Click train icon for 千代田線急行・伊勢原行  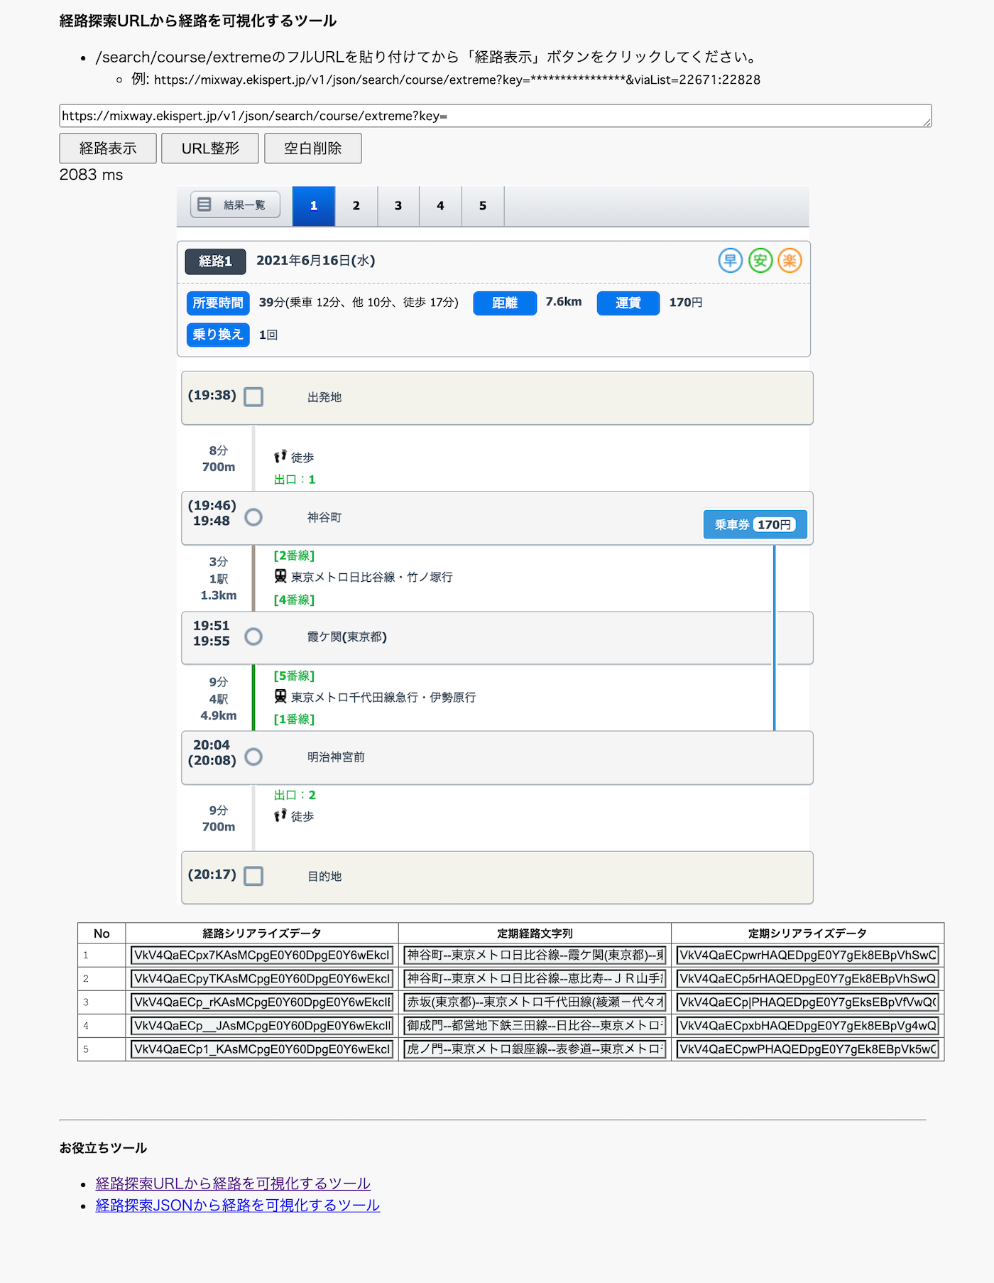(x=280, y=696)
